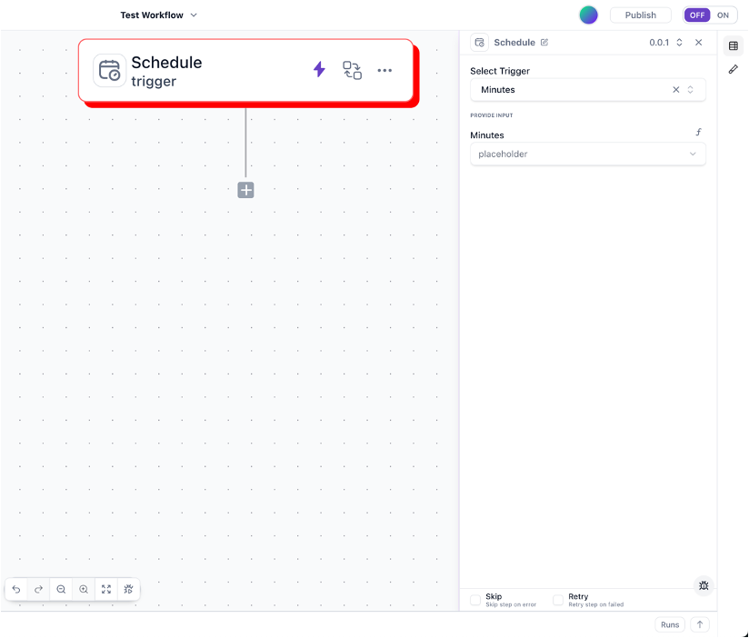The image size is (749, 638).
Task: Add a step with the plus button
Action: tap(245, 190)
